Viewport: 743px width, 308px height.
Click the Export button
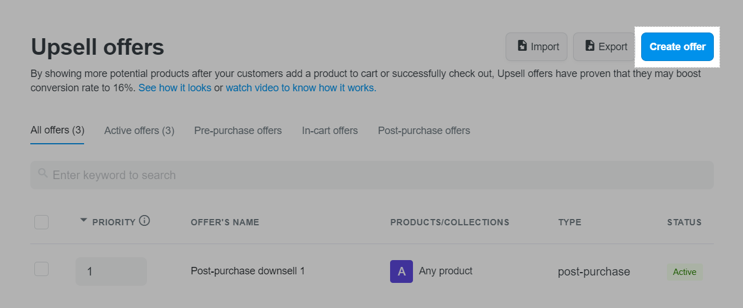point(605,47)
